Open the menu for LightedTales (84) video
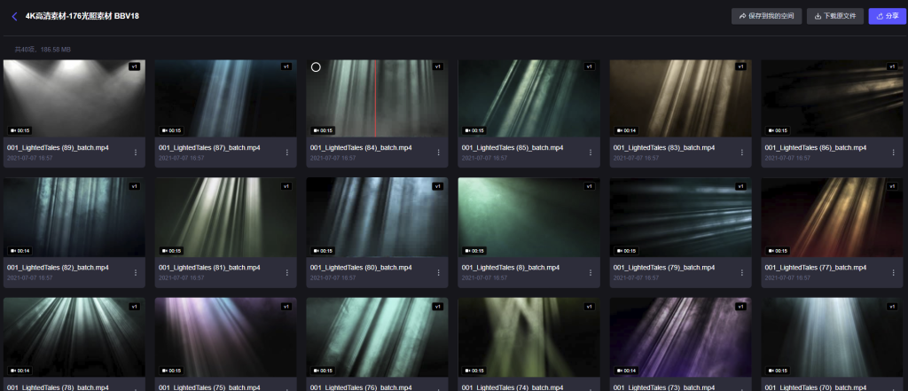908x391 pixels. [x=438, y=152]
